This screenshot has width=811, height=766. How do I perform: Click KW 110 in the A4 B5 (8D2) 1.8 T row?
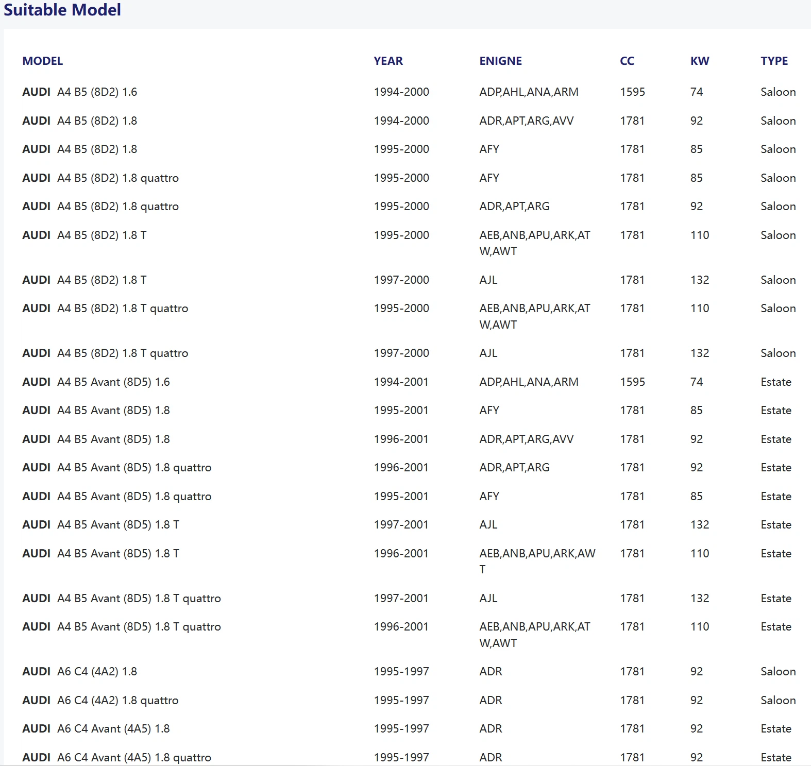tap(700, 235)
